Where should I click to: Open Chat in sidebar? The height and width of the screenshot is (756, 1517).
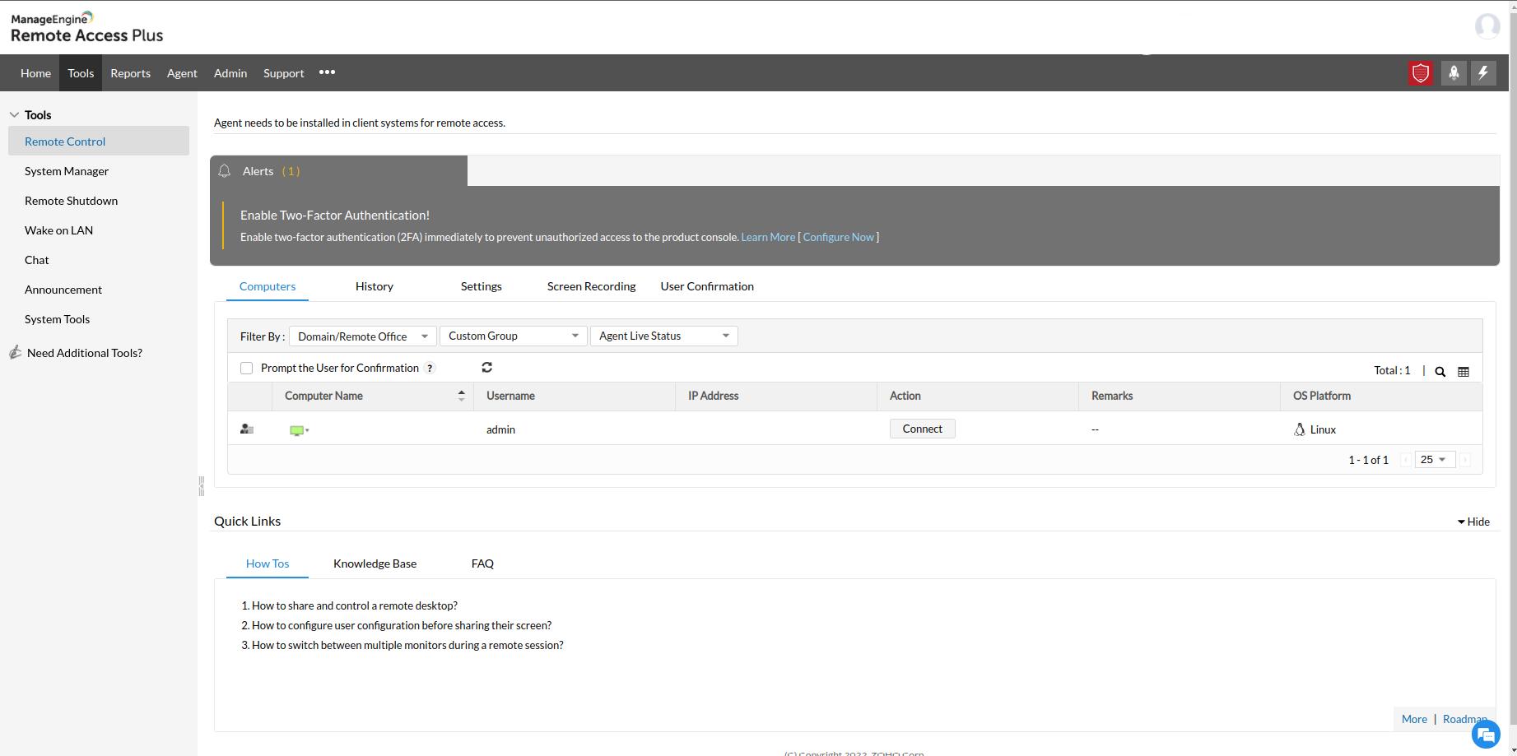(37, 260)
